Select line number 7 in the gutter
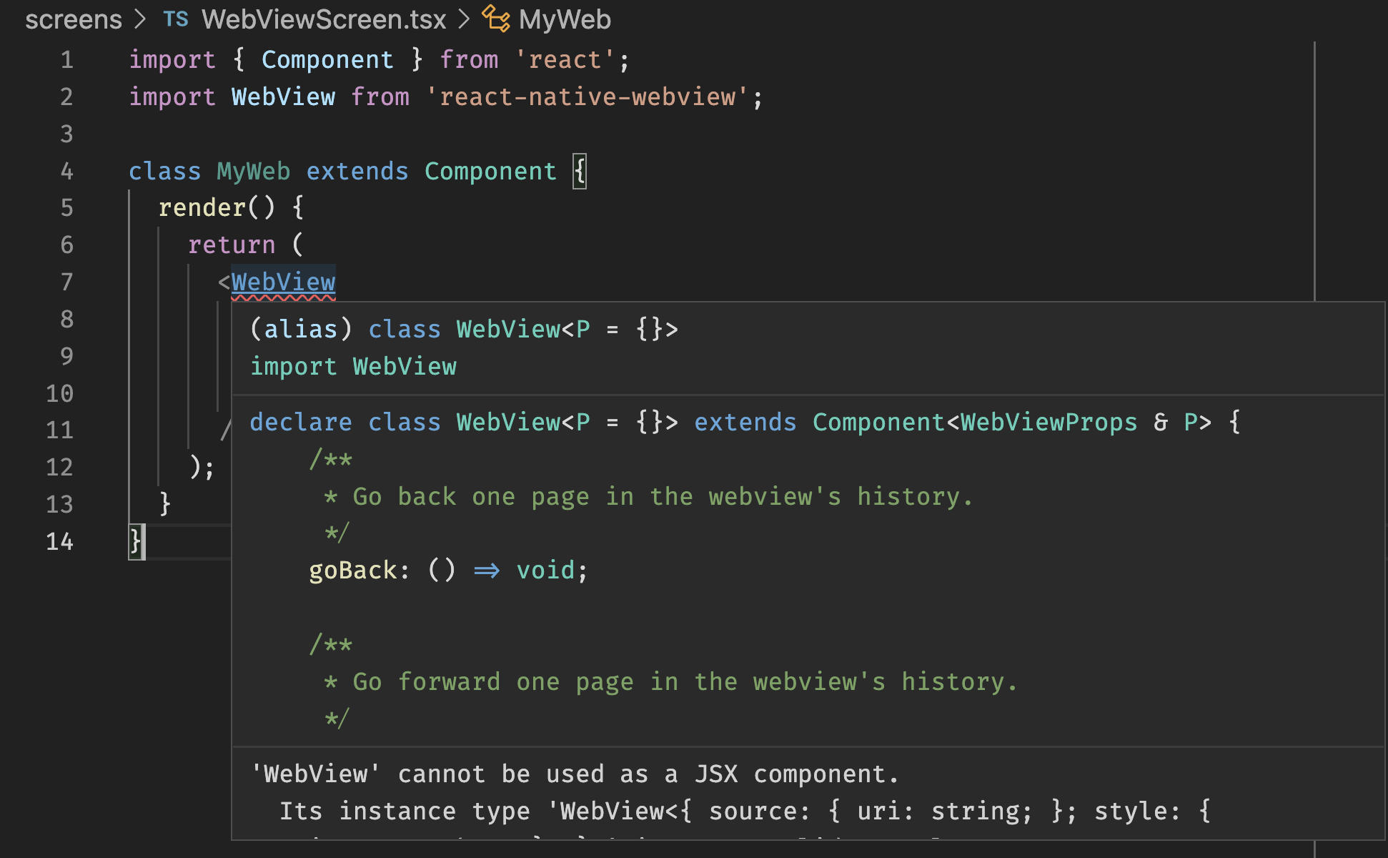1388x858 pixels. [66, 282]
